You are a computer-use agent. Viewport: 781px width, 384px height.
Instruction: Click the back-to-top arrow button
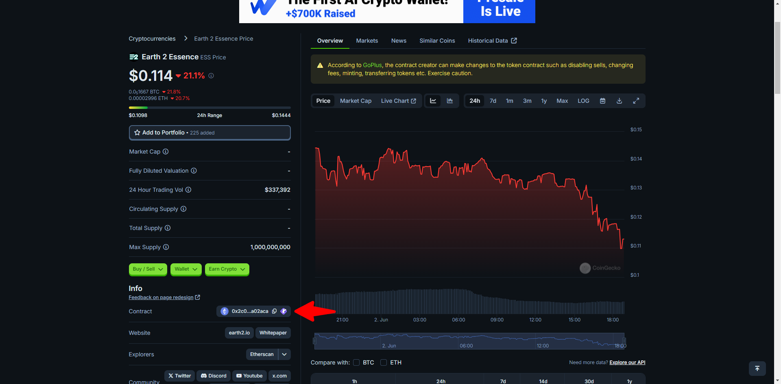(757, 369)
